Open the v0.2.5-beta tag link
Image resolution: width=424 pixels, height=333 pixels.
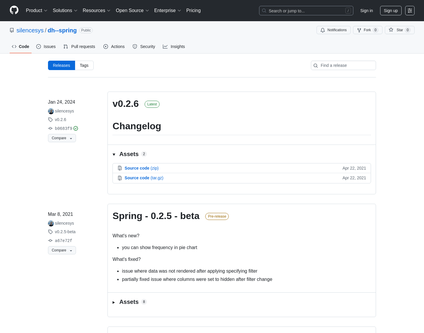[x=65, y=232]
